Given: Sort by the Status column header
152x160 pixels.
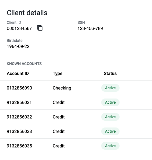Looking at the screenshot, I should point(110,73).
